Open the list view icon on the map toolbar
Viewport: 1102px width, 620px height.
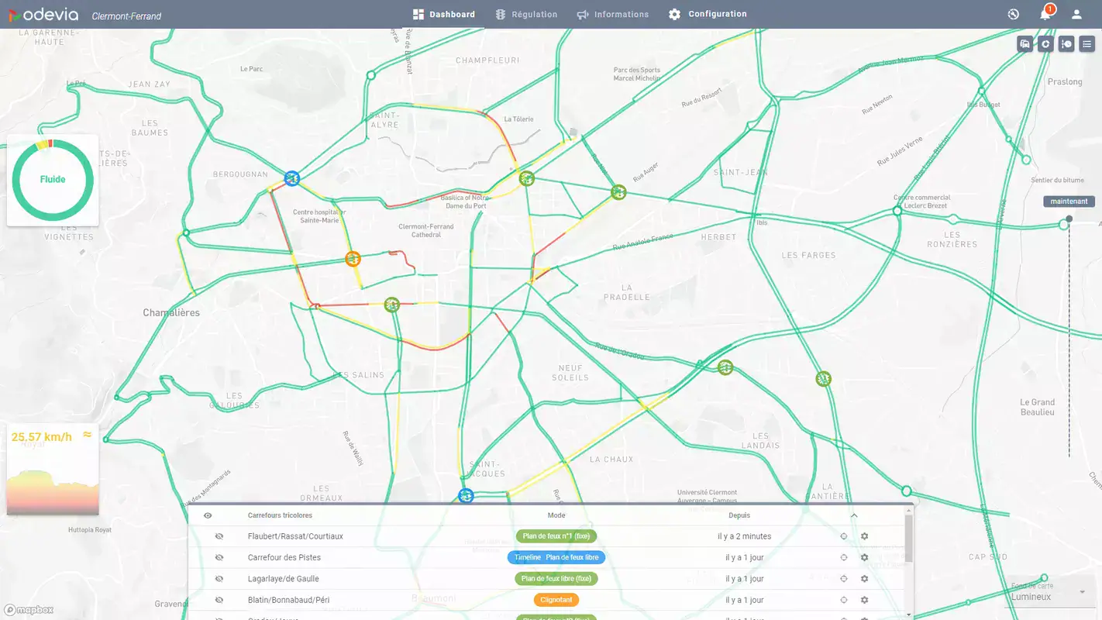(x=1087, y=43)
